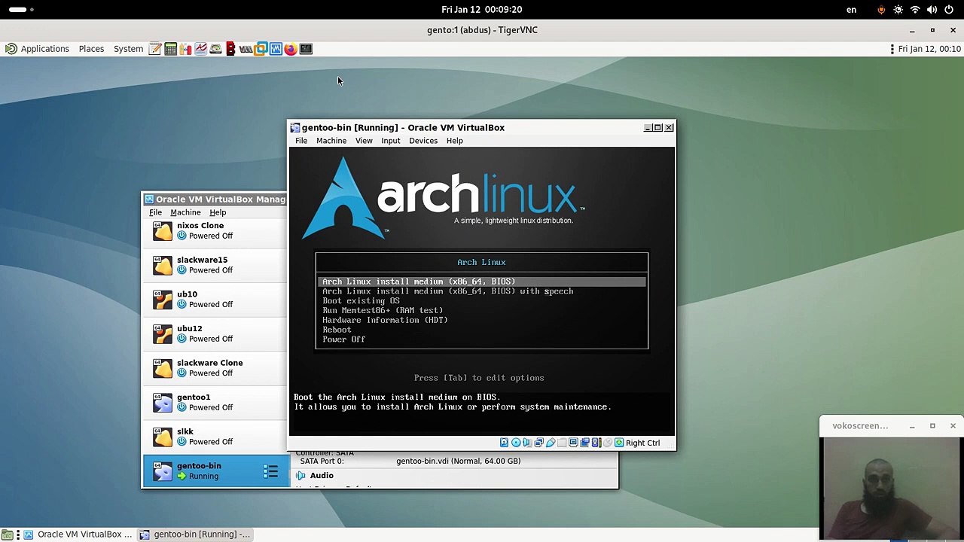Image resolution: width=964 pixels, height=542 pixels.
Task: Open the volume indicator in the top bar
Action: tap(932, 10)
